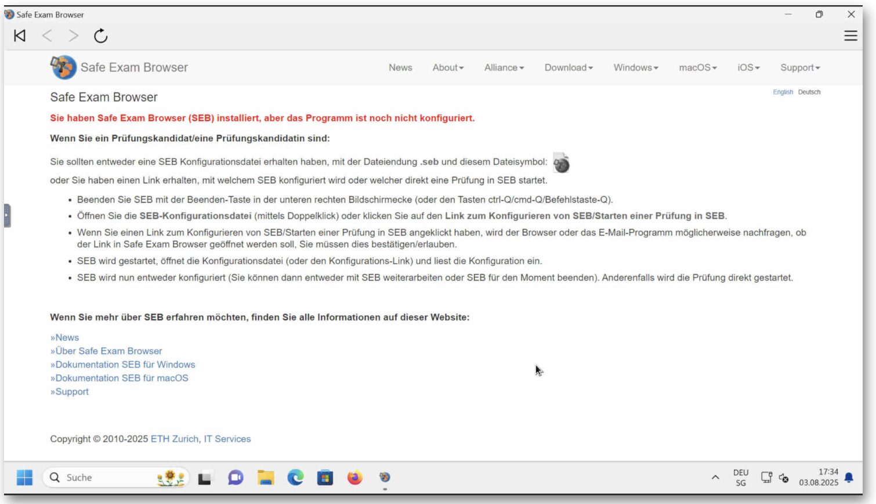Click the bullet starting 'Beenden Sie SEB mit der Beenden-Taste'
876x504 pixels.
click(345, 200)
